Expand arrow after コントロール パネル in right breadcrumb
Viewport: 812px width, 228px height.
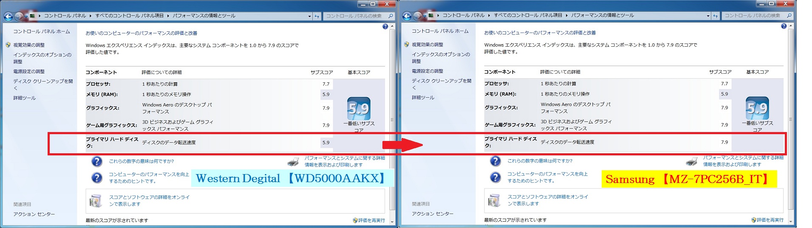pyautogui.click(x=489, y=16)
